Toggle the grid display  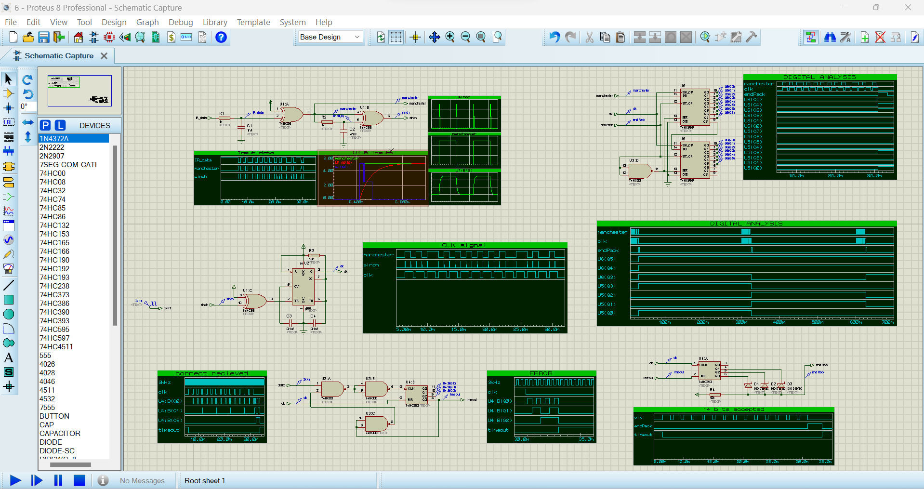(x=396, y=37)
